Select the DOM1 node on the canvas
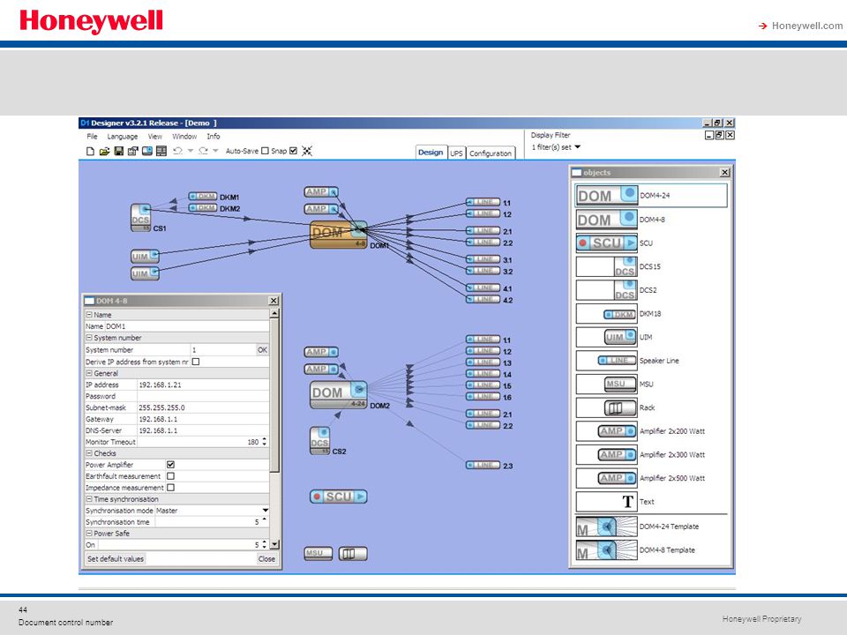 tap(339, 235)
